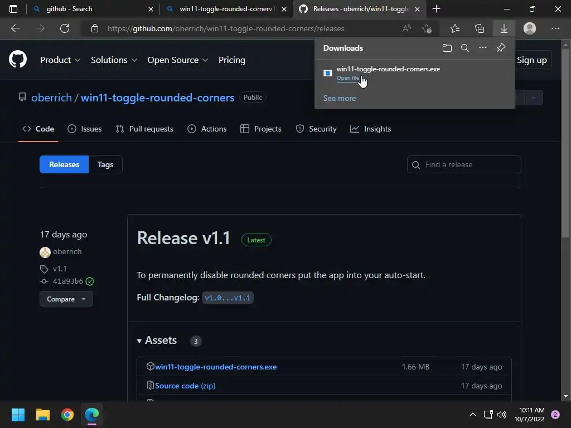Open the Pricing page

tap(232, 60)
